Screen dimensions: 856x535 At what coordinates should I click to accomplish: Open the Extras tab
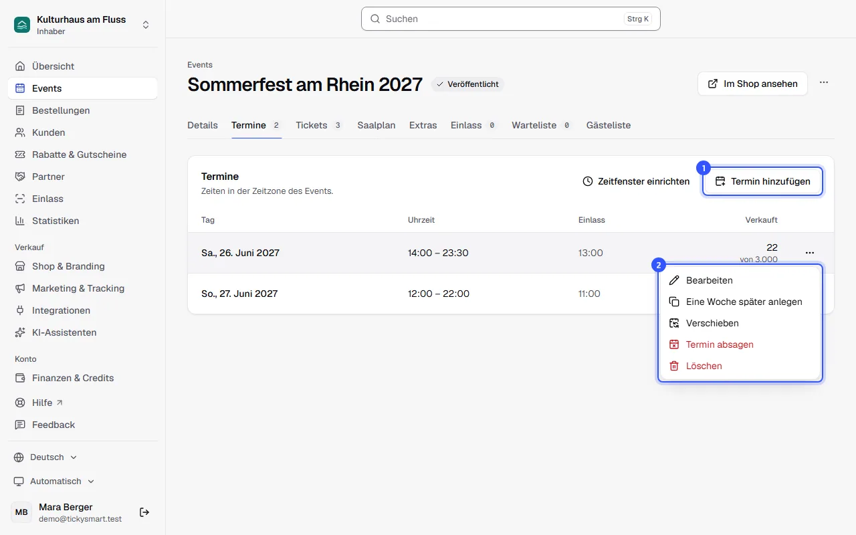pos(423,125)
